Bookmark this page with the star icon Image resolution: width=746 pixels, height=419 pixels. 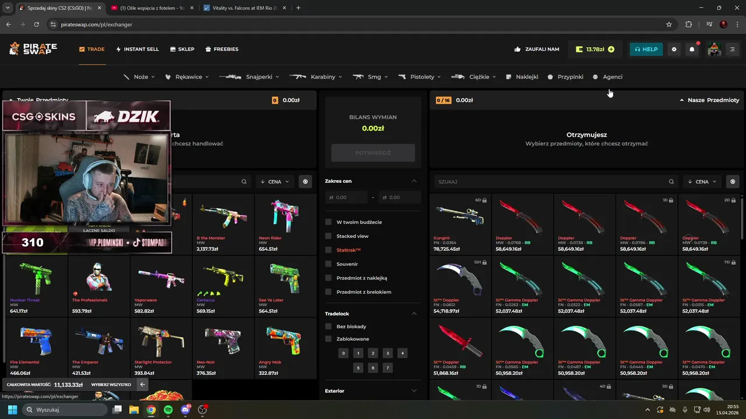click(x=669, y=24)
